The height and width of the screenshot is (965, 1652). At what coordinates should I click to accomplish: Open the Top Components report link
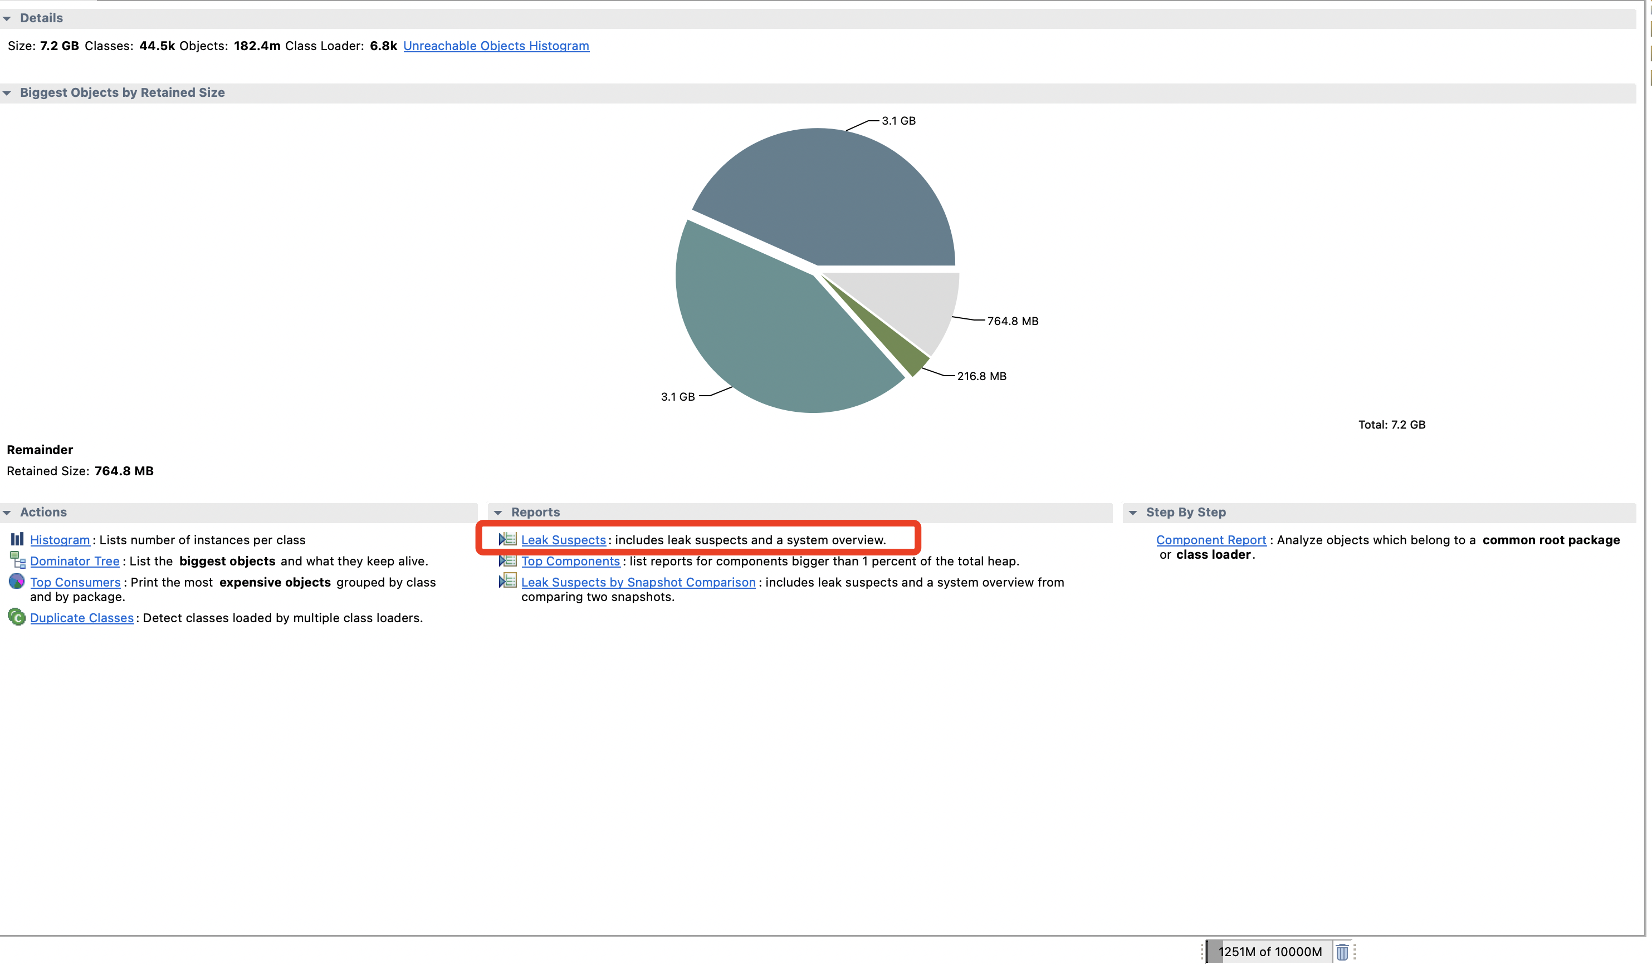click(x=570, y=561)
